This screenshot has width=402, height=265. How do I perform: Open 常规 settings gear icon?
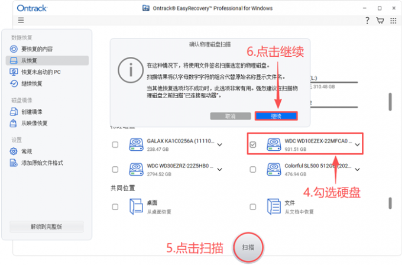[14, 151]
